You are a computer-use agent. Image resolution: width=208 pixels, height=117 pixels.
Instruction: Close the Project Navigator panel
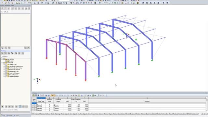pos(30,5)
